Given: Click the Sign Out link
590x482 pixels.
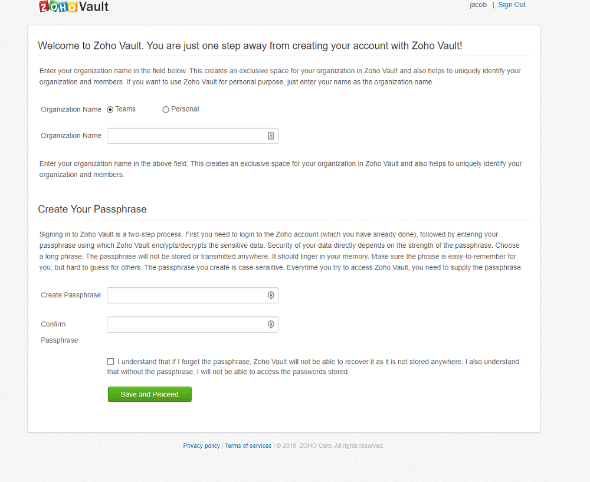Looking at the screenshot, I should (512, 5).
